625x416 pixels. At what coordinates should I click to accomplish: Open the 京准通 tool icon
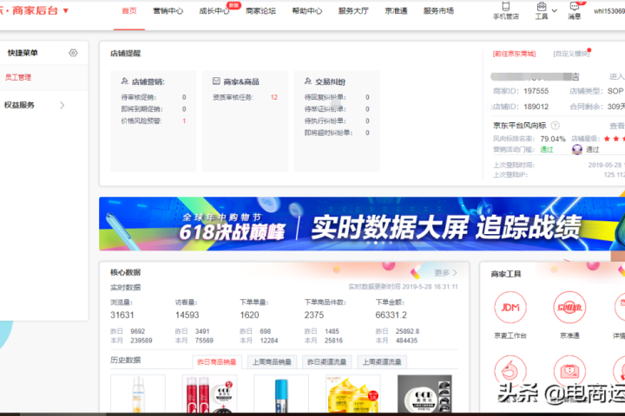[569, 308]
